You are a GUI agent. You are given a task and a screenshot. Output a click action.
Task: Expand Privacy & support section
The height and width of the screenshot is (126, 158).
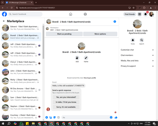[137, 66]
